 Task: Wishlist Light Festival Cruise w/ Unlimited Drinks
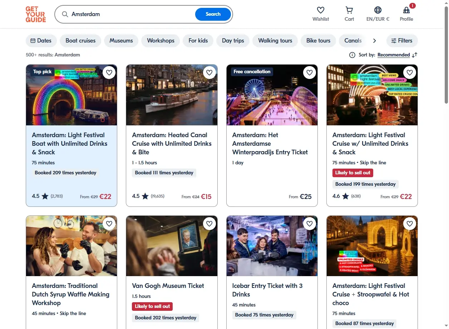pyautogui.click(x=409, y=73)
